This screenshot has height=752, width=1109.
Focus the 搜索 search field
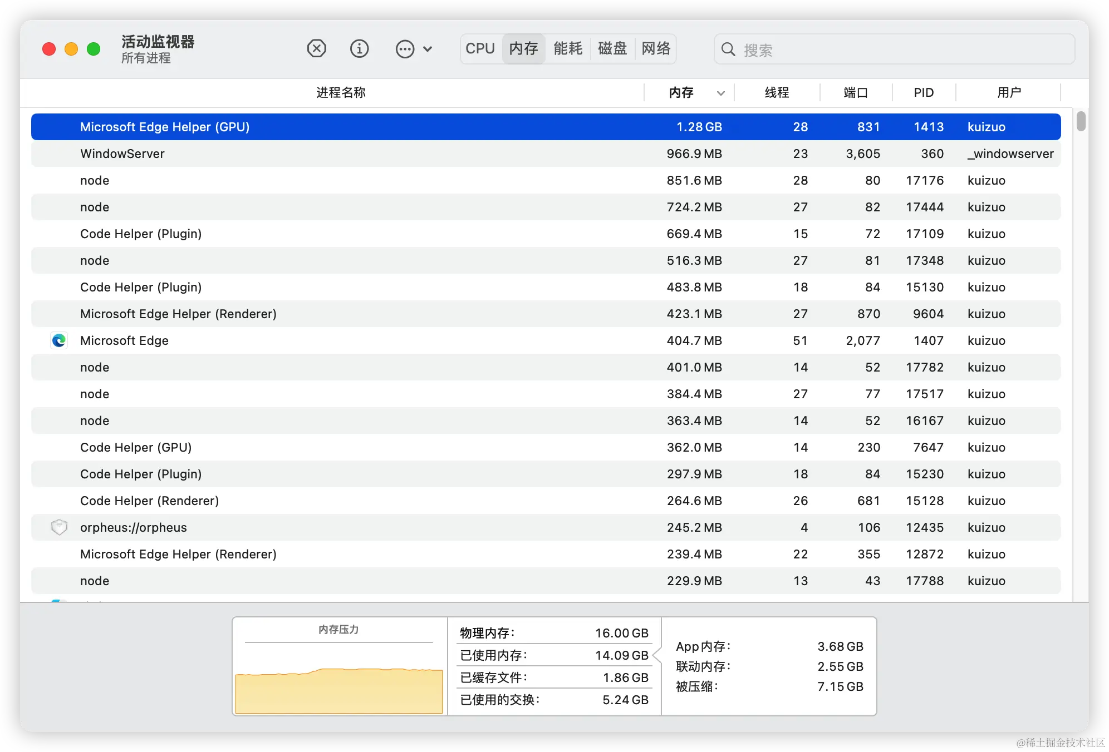coord(895,50)
